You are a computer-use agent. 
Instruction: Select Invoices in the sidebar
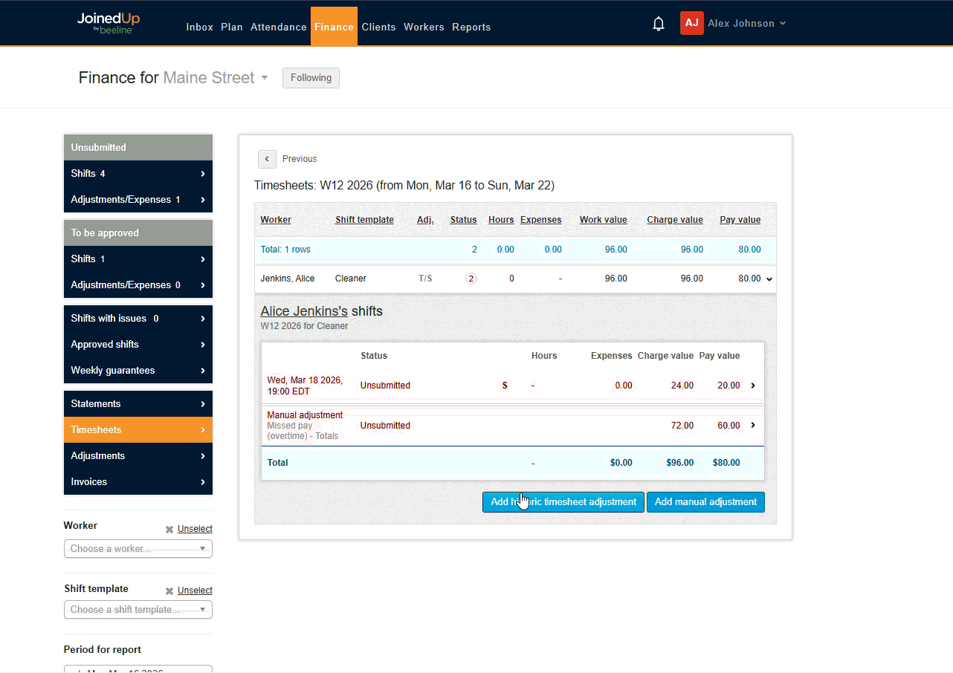click(88, 481)
